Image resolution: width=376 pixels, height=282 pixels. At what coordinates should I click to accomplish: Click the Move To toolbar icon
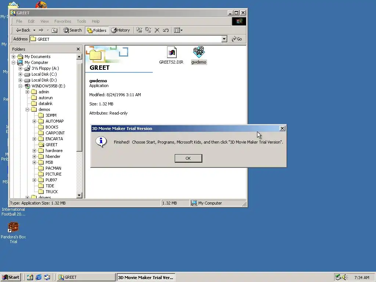pyautogui.click(x=139, y=30)
